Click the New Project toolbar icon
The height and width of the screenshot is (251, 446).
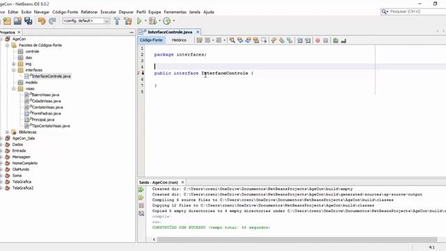7,21
